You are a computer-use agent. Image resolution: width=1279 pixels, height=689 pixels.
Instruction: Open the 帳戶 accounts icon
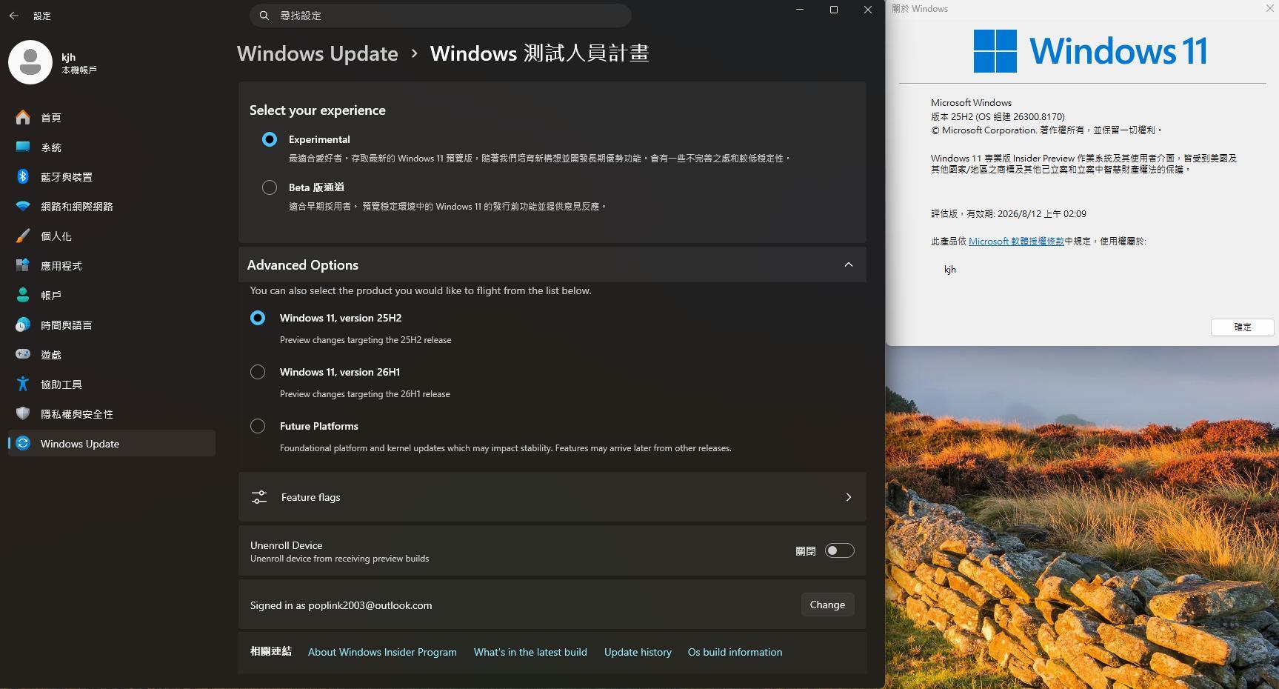click(23, 296)
